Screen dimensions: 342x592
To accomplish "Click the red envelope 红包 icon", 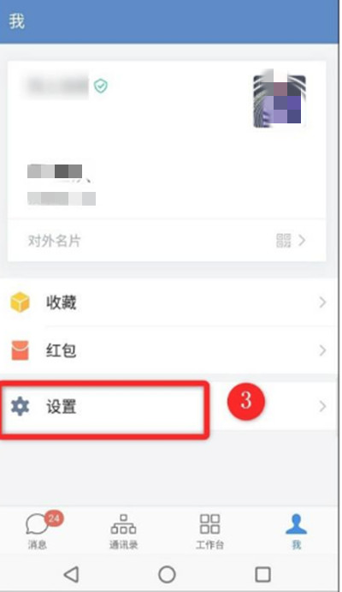I will coord(20,350).
